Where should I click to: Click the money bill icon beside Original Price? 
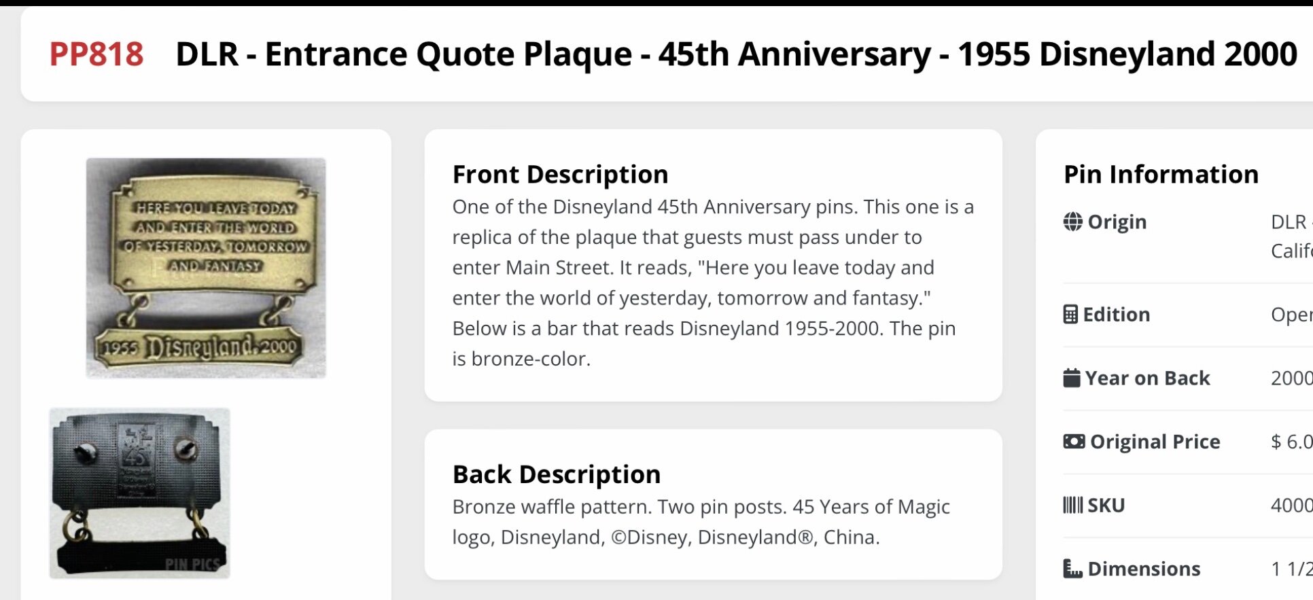click(x=1074, y=442)
